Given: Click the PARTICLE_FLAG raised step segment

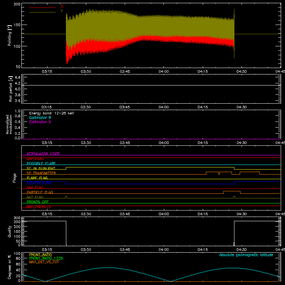Looking at the screenshot, I should (x=232, y=191).
